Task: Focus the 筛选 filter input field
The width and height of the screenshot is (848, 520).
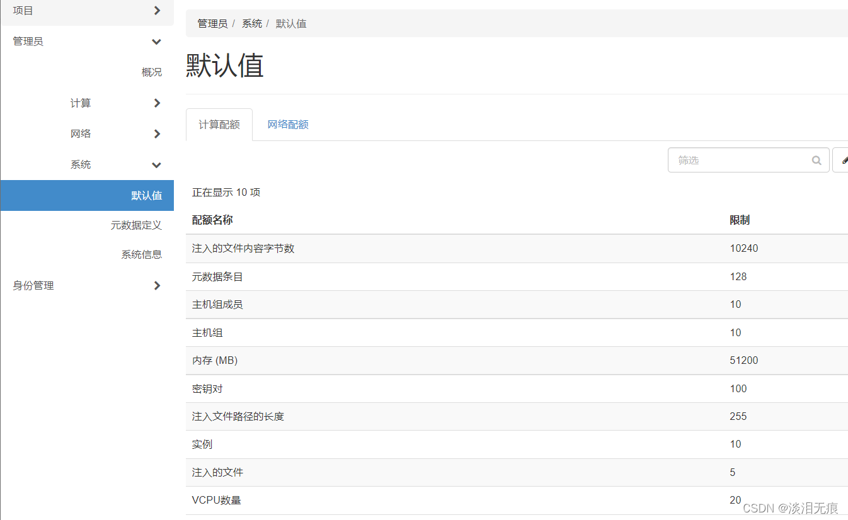Action: coord(748,160)
